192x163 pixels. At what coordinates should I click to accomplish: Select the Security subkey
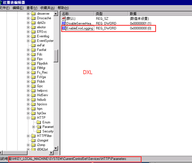[48, 131]
